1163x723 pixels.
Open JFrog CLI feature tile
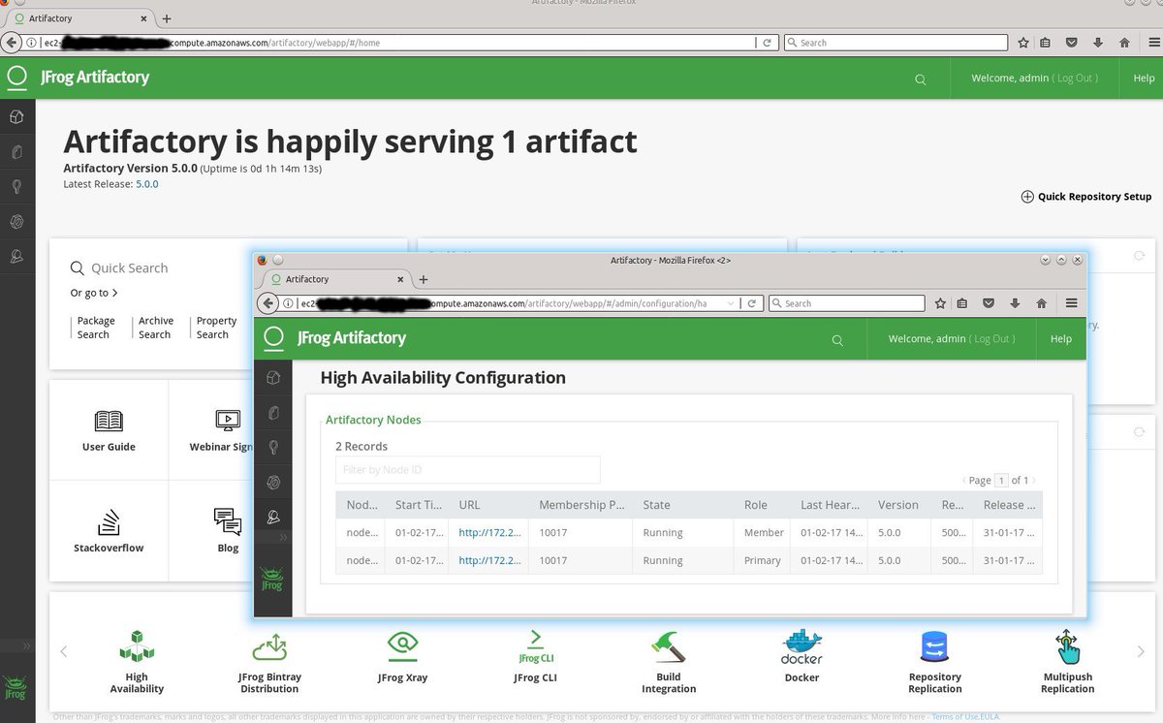pyautogui.click(x=535, y=656)
